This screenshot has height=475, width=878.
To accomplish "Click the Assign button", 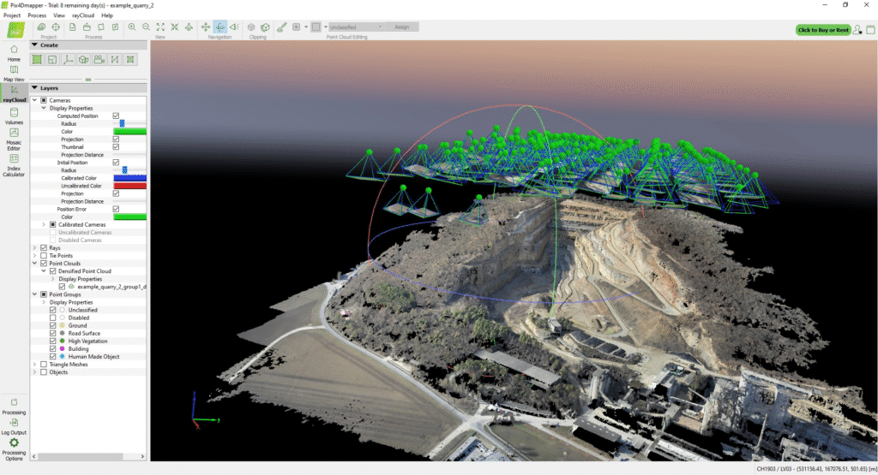I will 401,27.
